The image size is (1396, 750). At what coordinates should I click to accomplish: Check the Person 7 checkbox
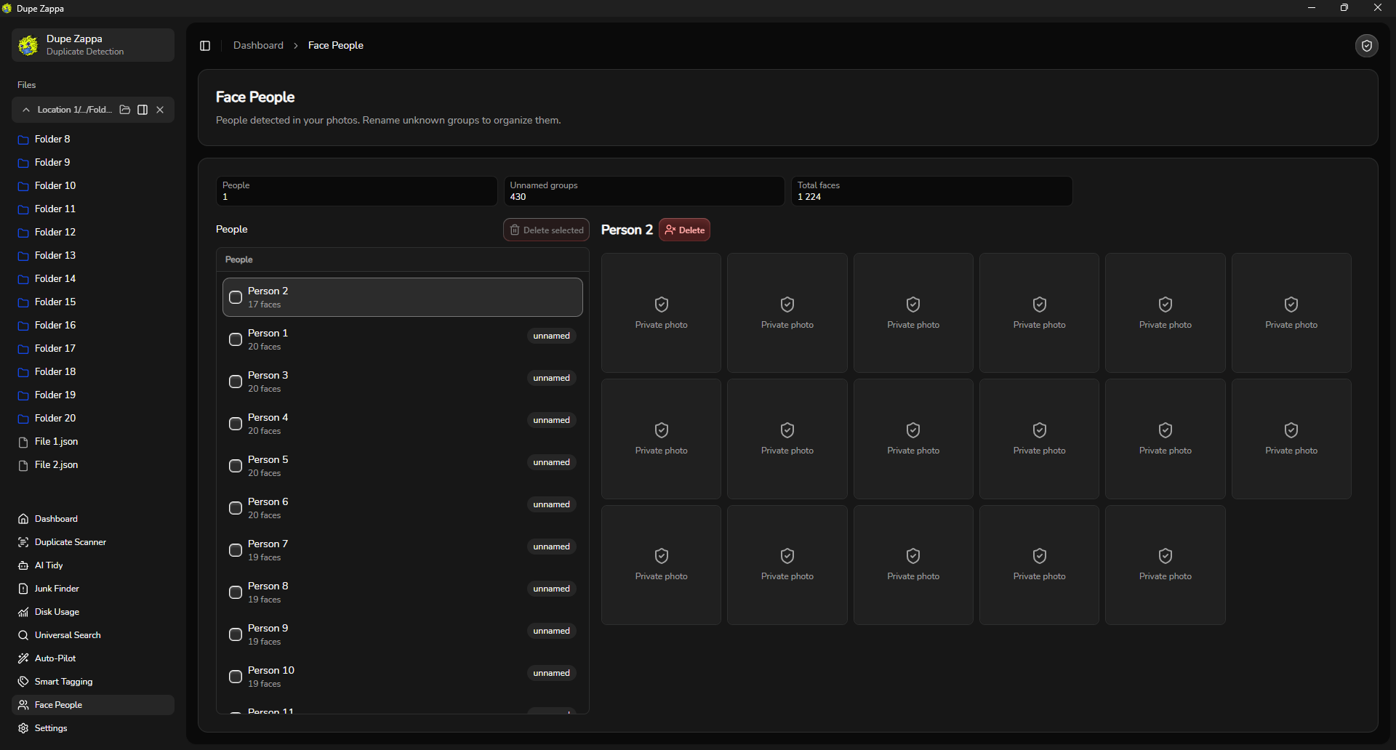[x=236, y=550]
